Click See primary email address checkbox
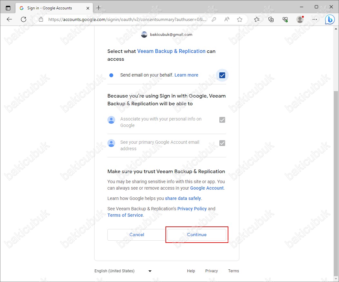This screenshot has height=282, width=339. (x=222, y=143)
